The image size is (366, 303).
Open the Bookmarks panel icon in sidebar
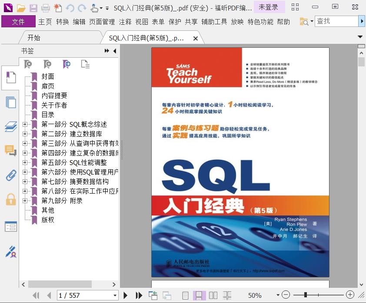pos(11,78)
